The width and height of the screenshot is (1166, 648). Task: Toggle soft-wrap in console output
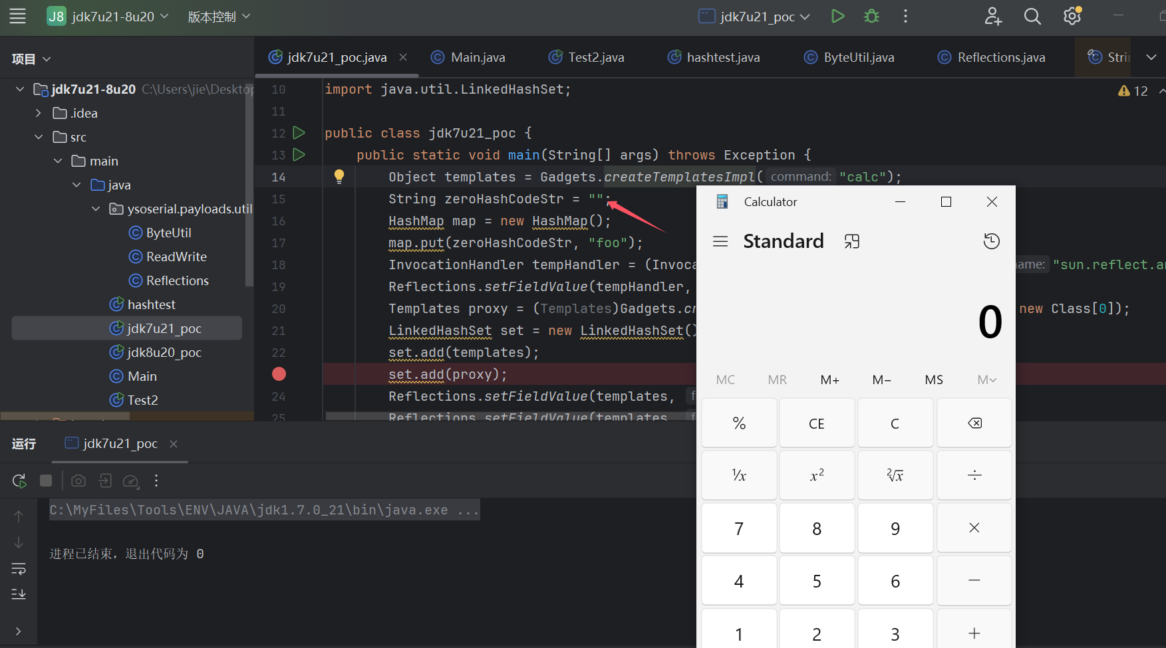coord(19,569)
